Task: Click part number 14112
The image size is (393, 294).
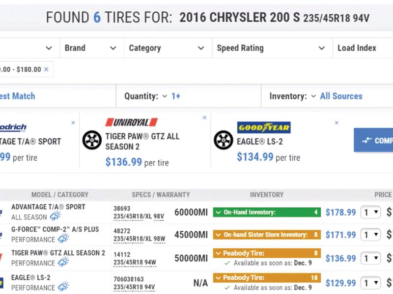Action: 122,254
